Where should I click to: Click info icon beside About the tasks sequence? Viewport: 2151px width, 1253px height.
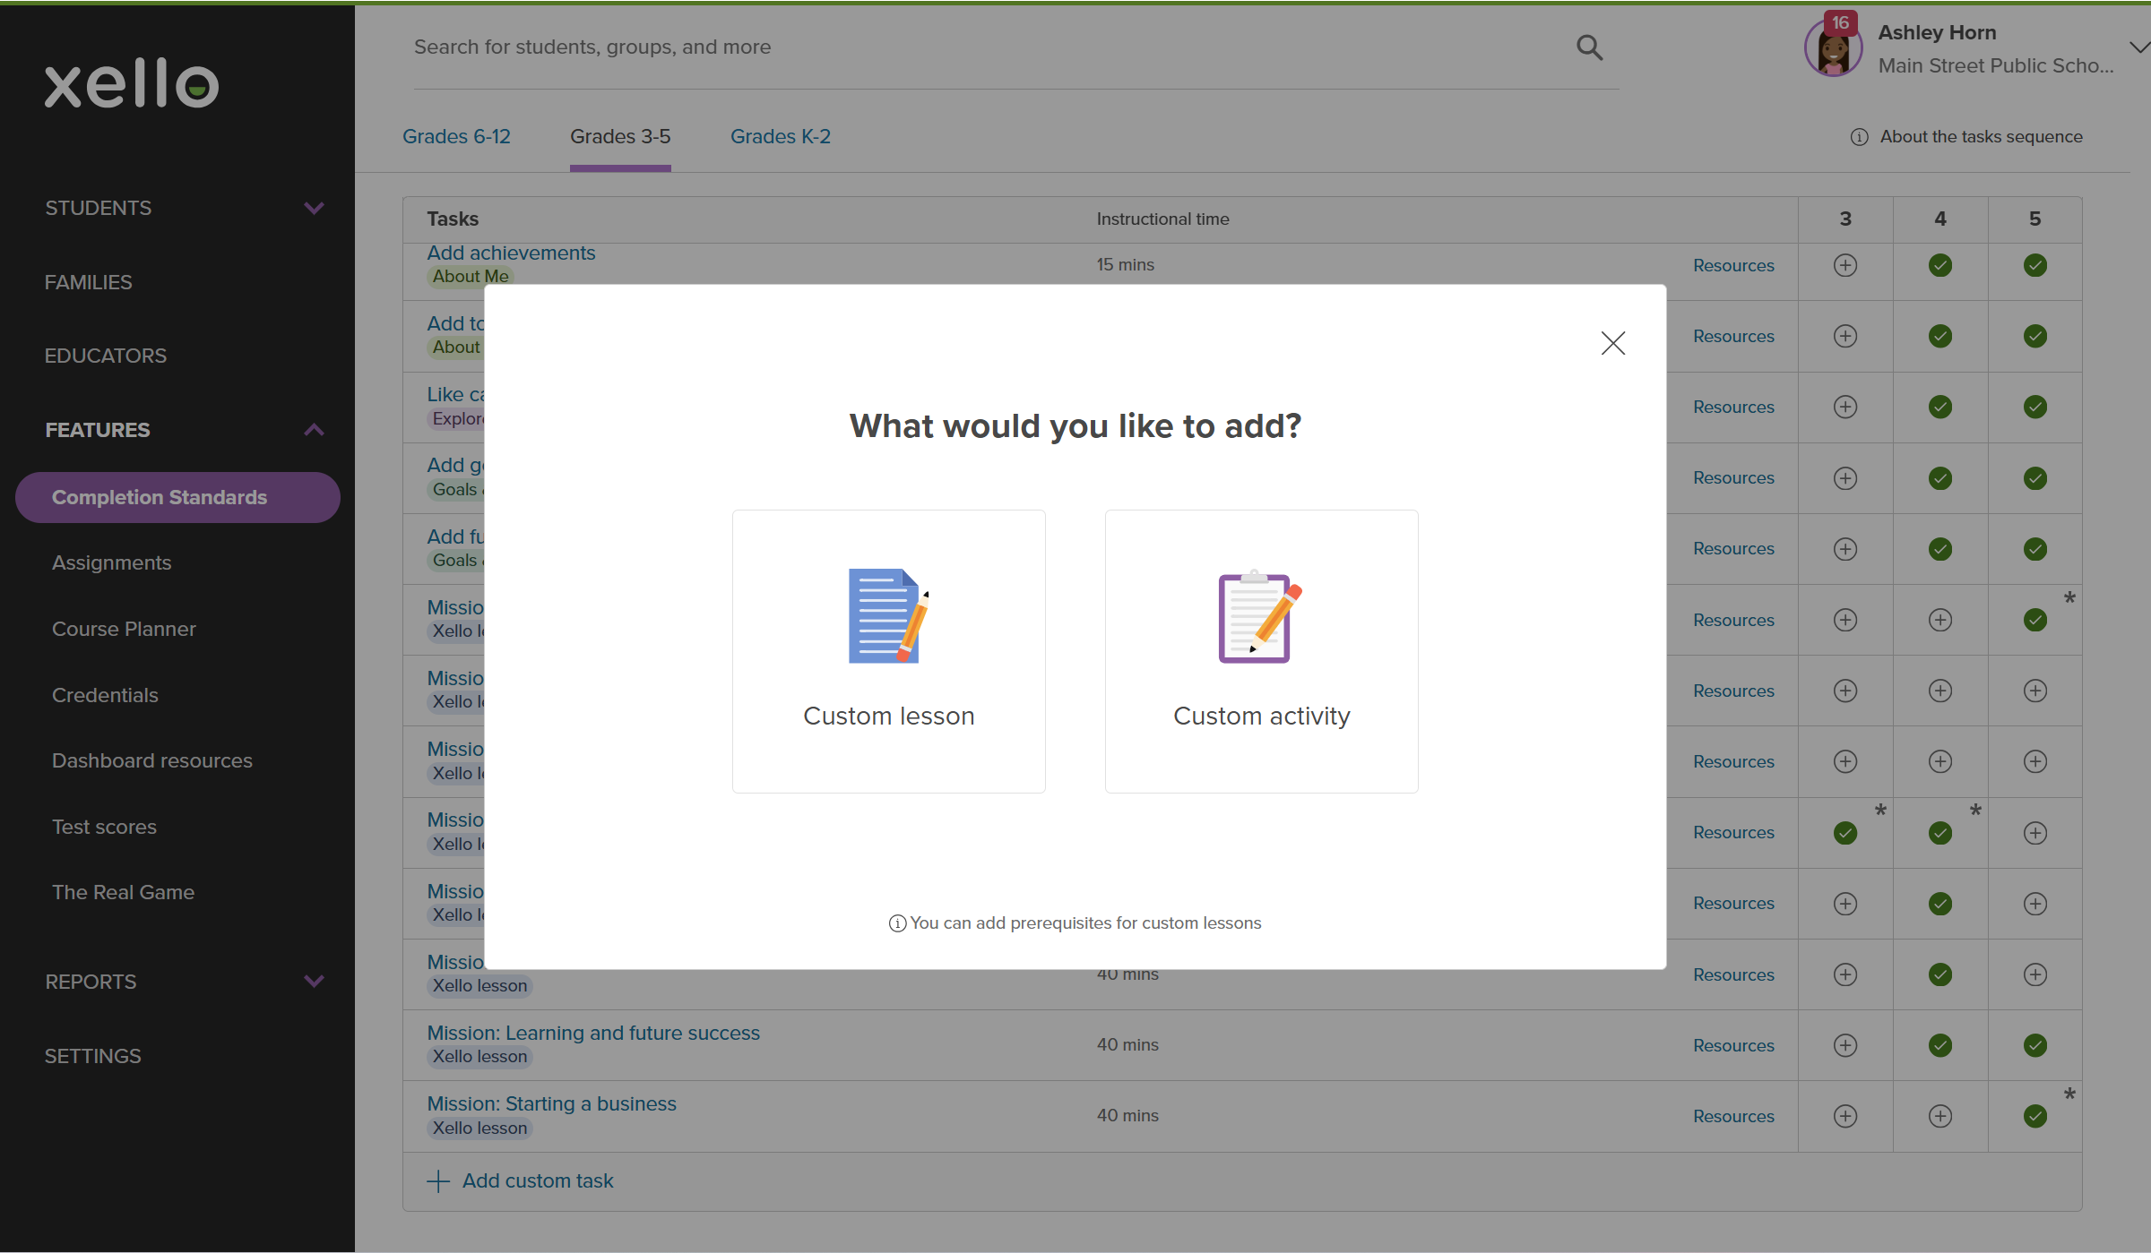pyautogui.click(x=1859, y=137)
